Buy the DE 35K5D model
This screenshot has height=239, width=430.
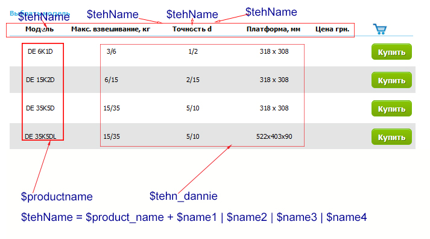coord(391,109)
